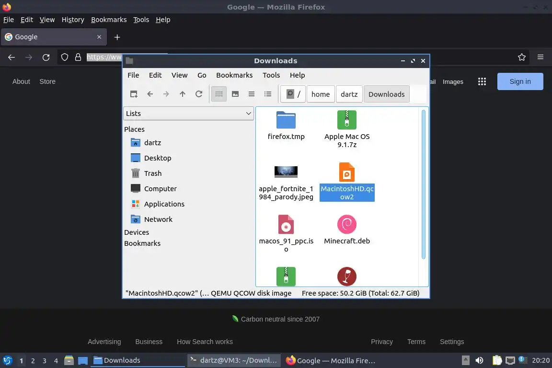The width and height of the screenshot is (552, 368).
Task: Switch to compact list view mode
Action: coord(252,94)
